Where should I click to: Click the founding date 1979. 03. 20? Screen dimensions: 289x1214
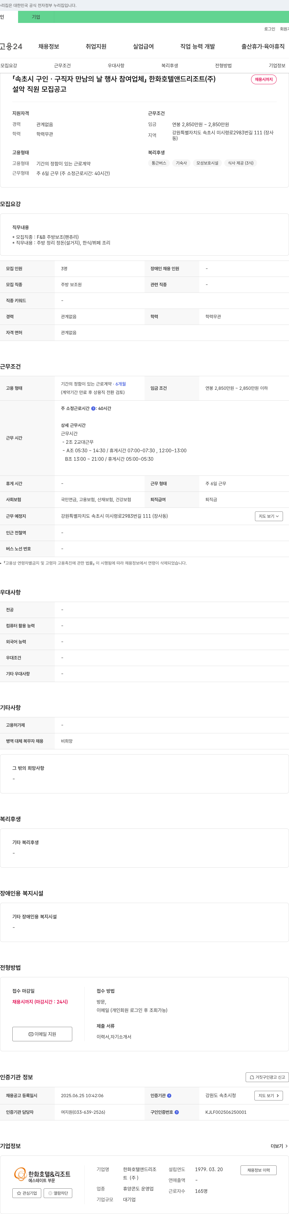209,1170
